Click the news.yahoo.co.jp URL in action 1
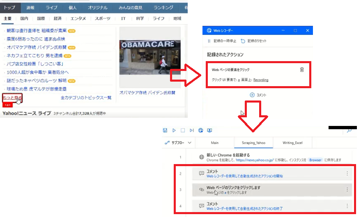Viewport: 361px width, 217px height. tap(255, 160)
